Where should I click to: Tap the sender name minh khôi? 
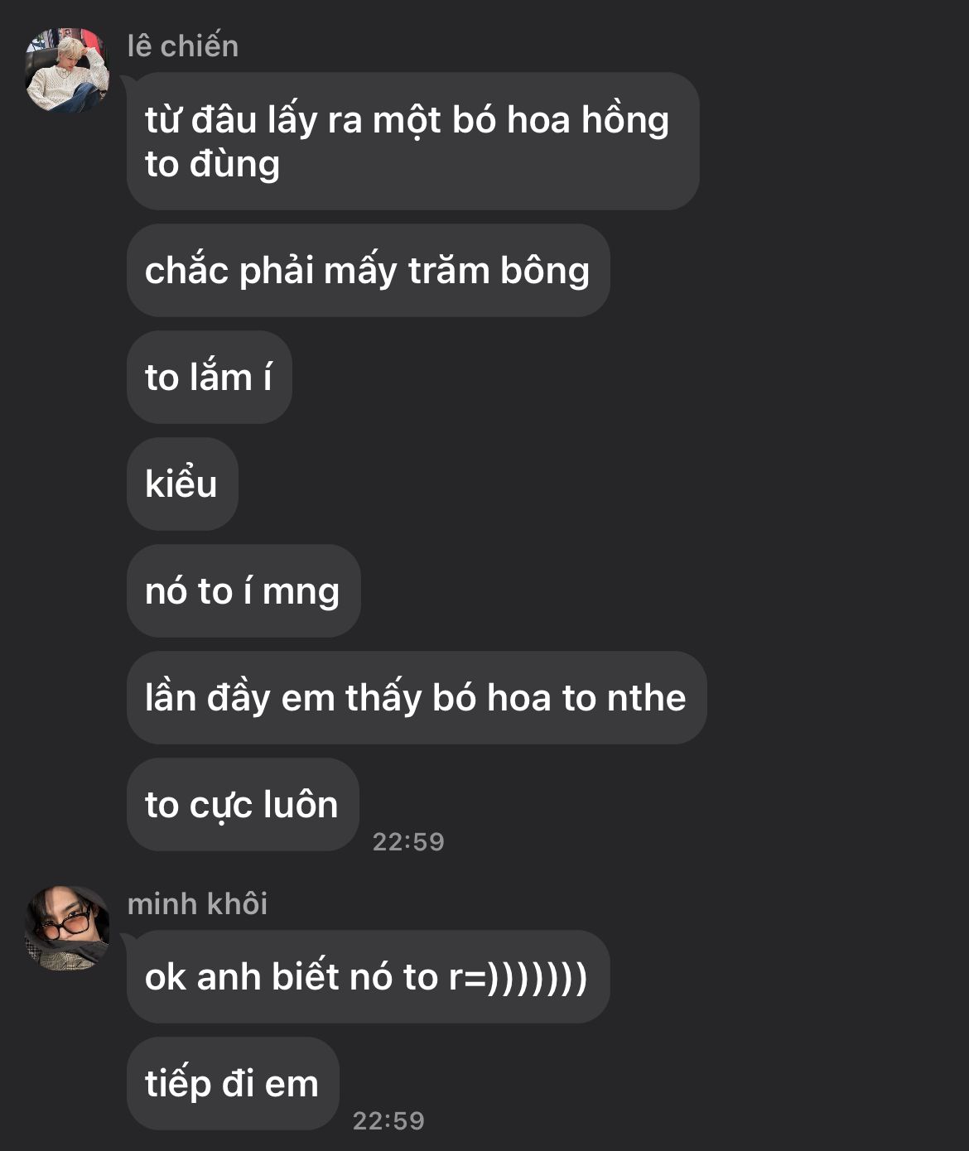click(197, 904)
